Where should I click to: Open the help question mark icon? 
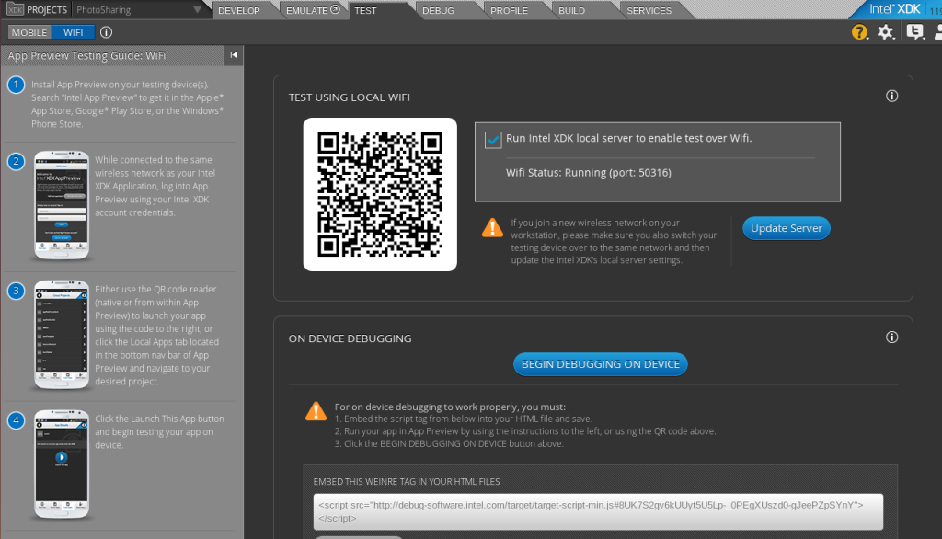coord(859,32)
